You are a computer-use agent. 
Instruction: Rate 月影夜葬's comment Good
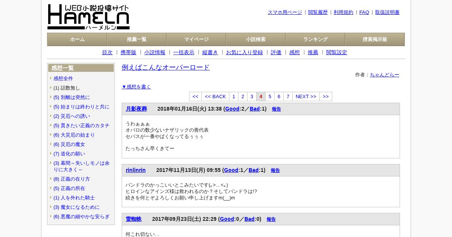232,109
